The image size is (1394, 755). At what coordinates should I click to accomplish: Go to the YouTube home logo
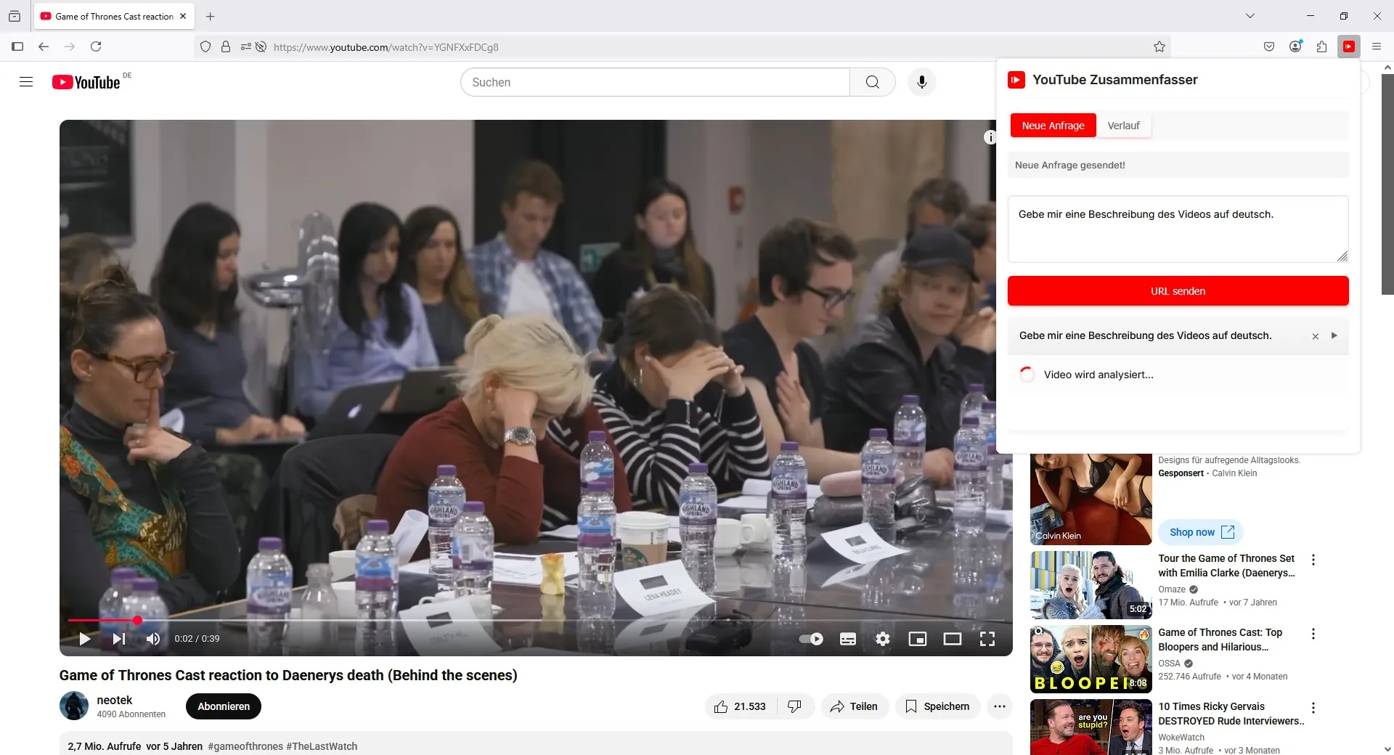86,82
